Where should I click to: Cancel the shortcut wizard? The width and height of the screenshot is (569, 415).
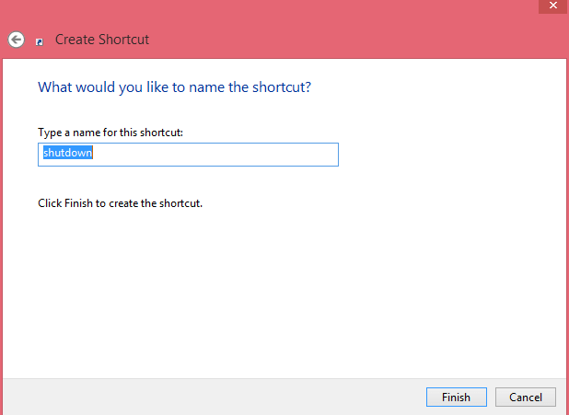pyautogui.click(x=526, y=397)
